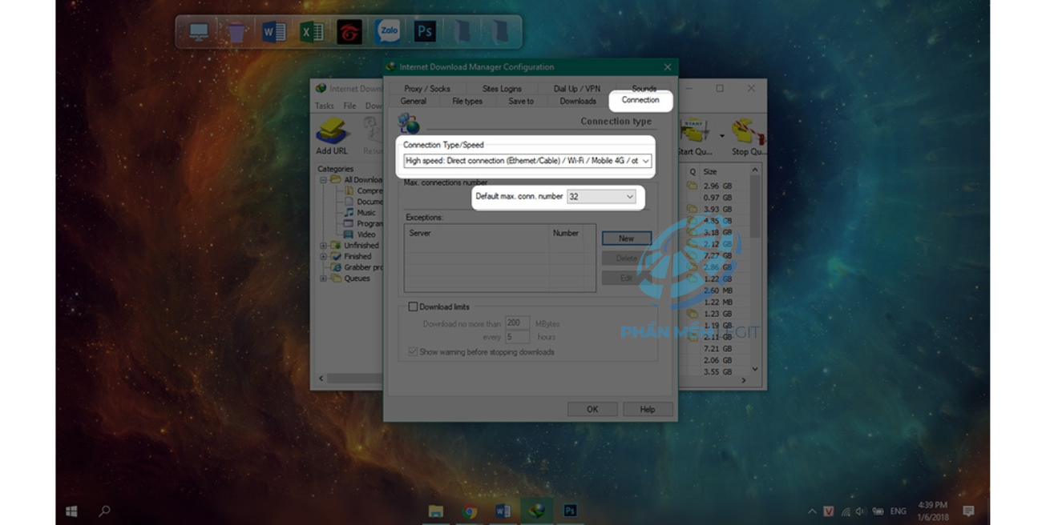Open Chrome from the taskbar
Viewport: 1046px width, 525px height.
[x=470, y=511]
